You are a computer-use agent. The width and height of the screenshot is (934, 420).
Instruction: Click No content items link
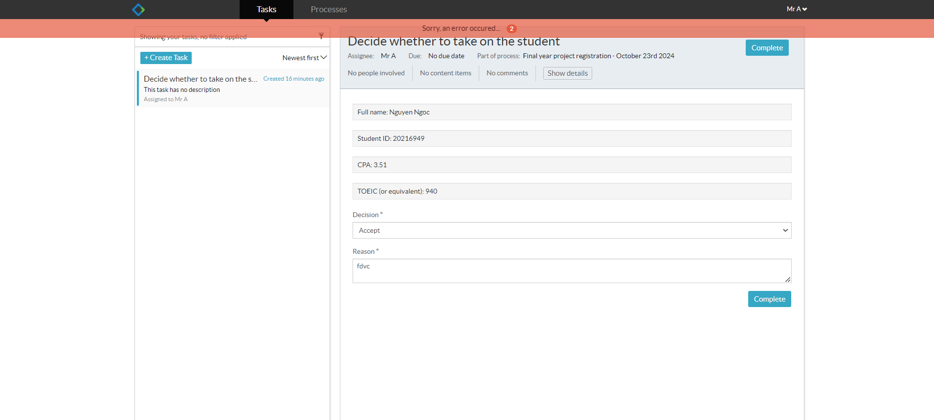pyautogui.click(x=445, y=73)
